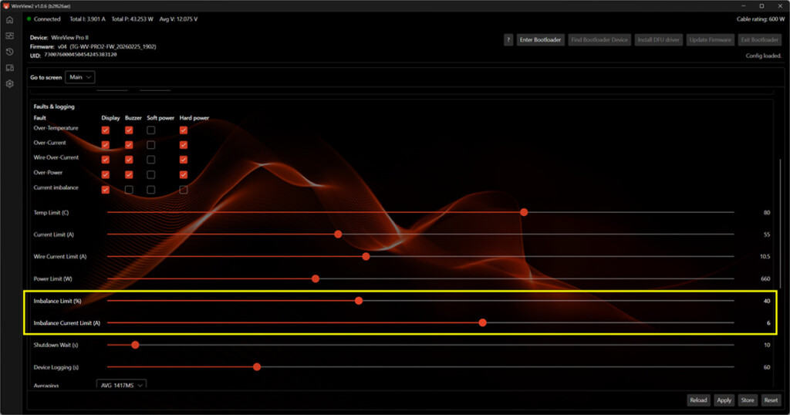The image size is (790, 415).
Task: Click Install DFU driver
Action: tap(658, 40)
